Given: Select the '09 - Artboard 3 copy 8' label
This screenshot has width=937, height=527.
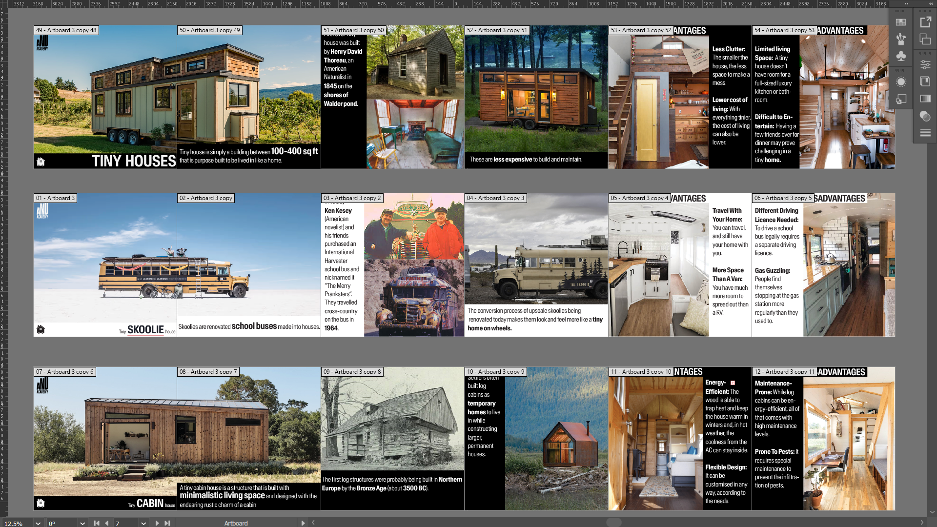Looking at the screenshot, I should pyautogui.click(x=352, y=372).
